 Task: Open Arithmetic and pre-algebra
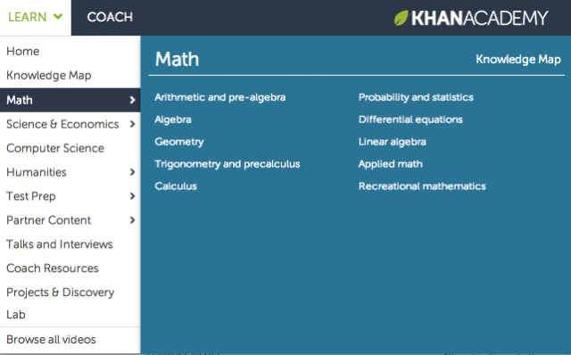220,97
